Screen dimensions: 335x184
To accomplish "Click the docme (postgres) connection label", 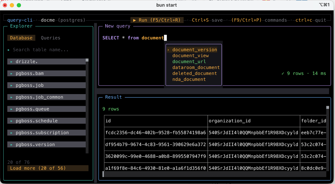I will (63, 20).
